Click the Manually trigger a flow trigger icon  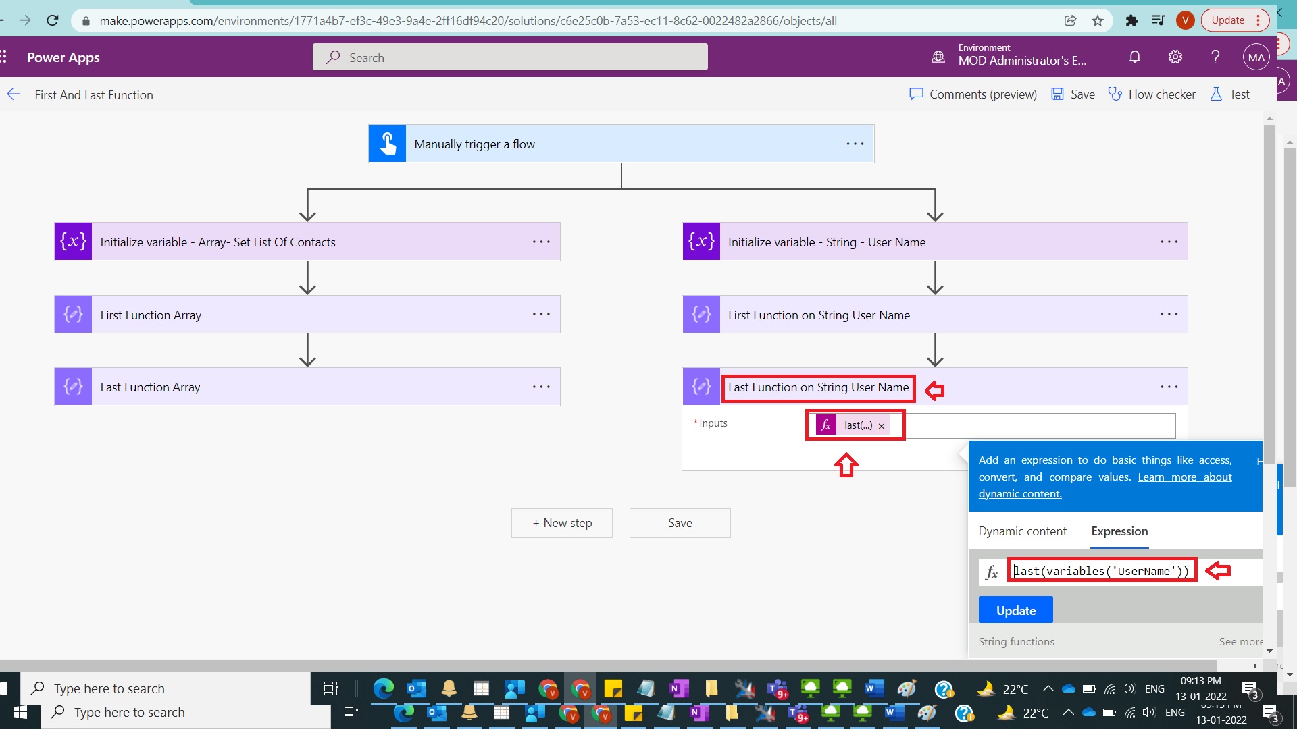[x=387, y=143]
